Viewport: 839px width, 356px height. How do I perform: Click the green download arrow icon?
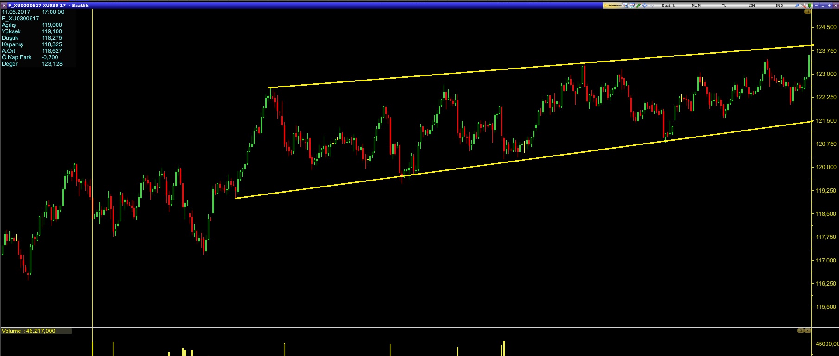[x=810, y=6]
